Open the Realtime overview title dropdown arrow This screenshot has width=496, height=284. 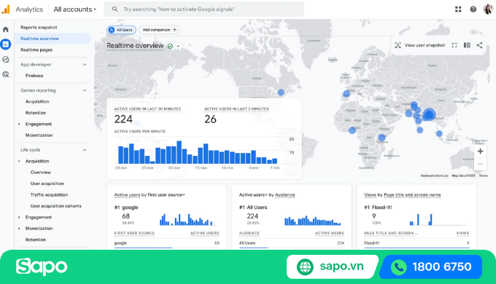pyautogui.click(x=179, y=46)
